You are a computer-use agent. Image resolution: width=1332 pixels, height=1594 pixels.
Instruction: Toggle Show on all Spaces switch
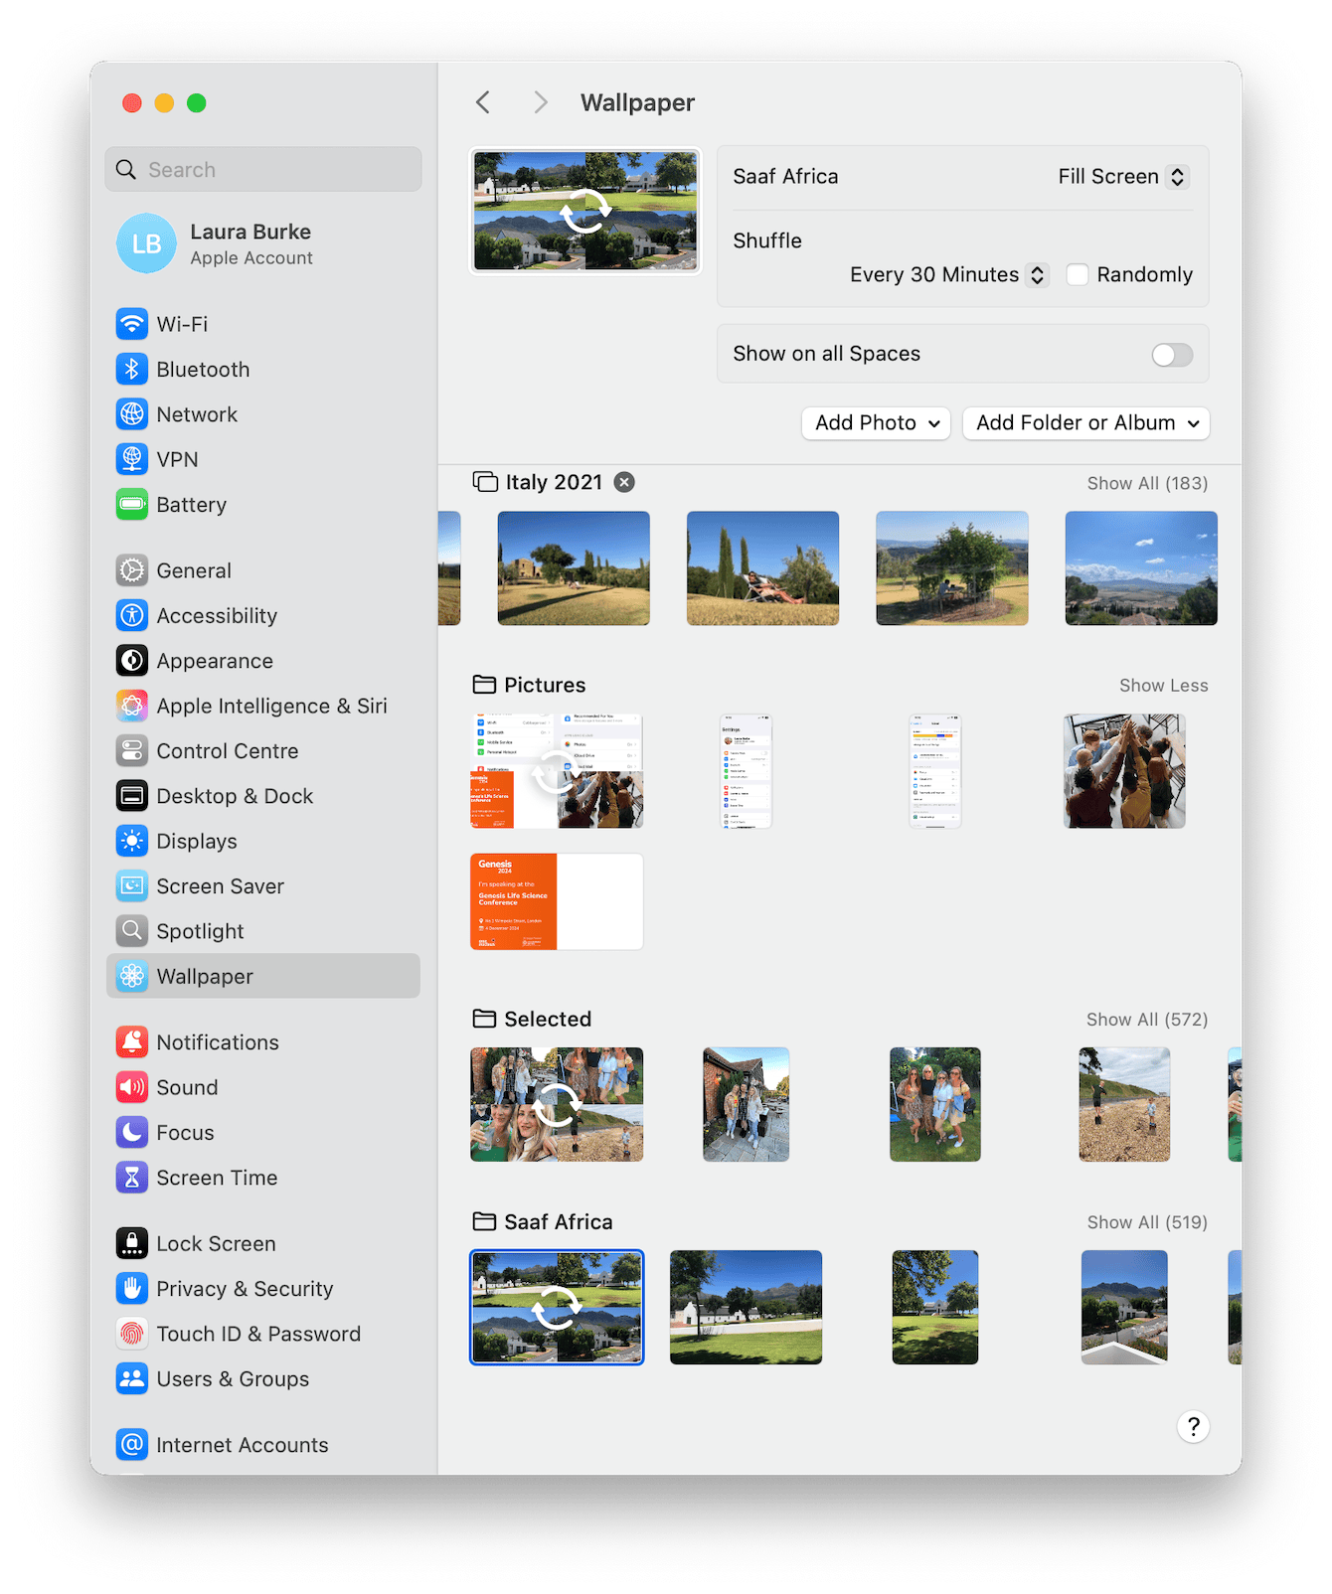(1171, 355)
